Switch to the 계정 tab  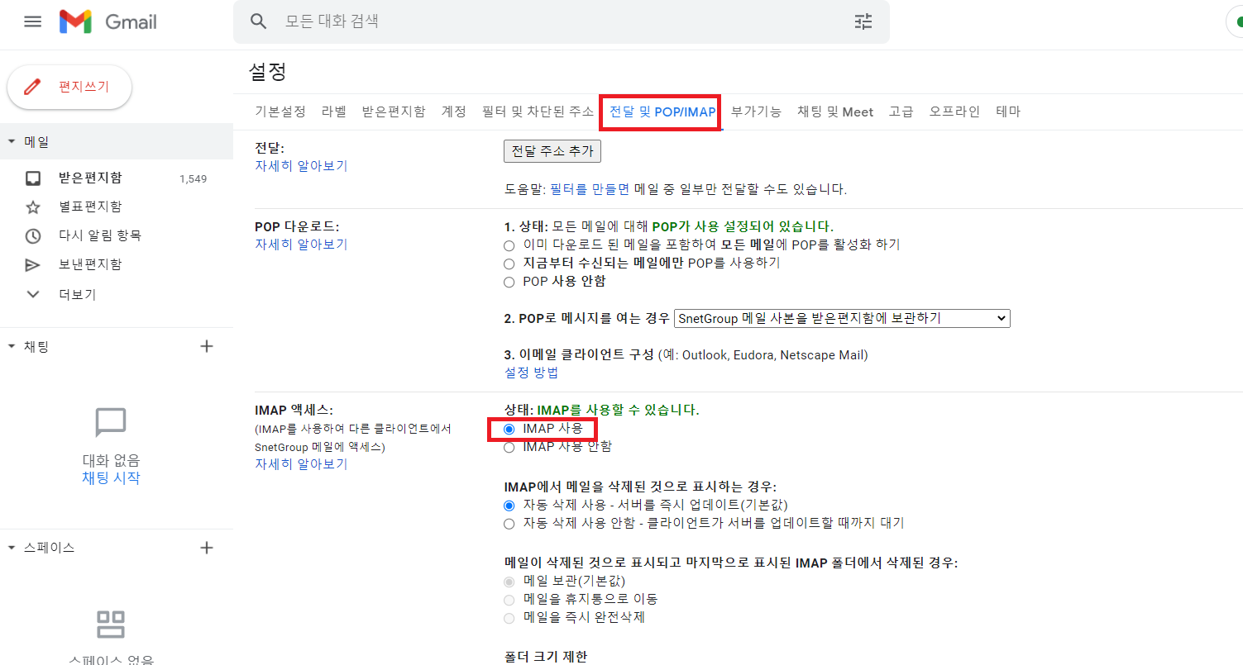tap(454, 112)
